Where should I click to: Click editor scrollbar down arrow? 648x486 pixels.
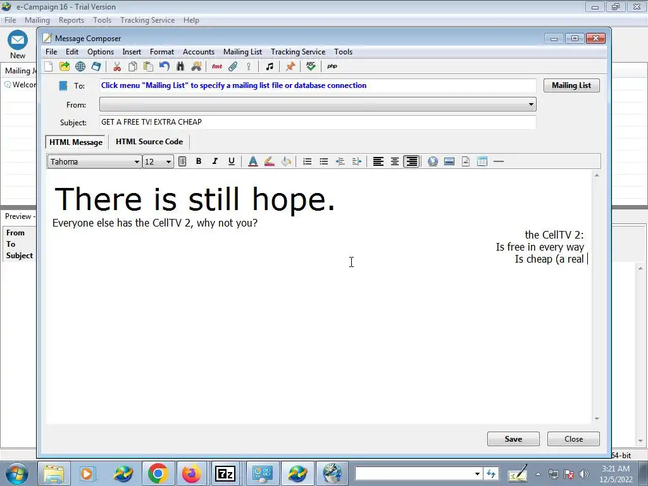597,419
